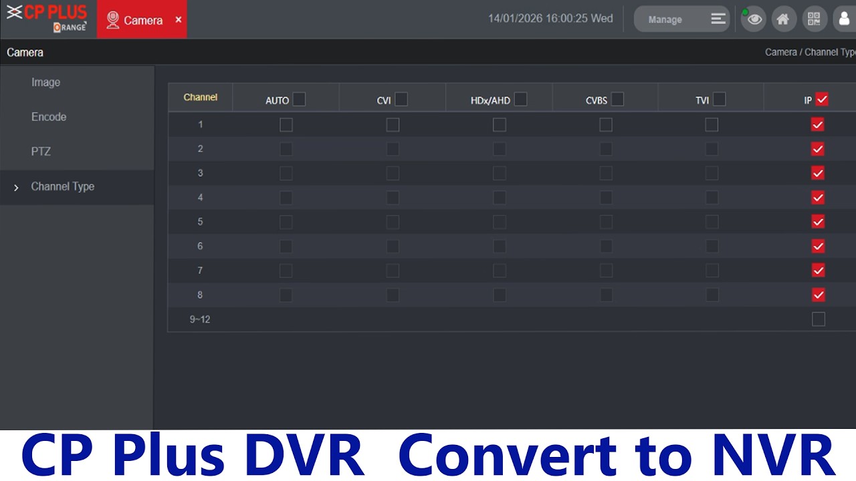
Task: Check the TVI header checkbox
Action: (719, 100)
